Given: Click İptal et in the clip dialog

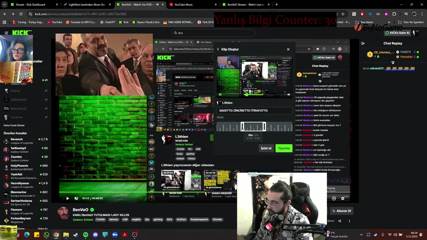Looking at the screenshot, I should 266,148.
